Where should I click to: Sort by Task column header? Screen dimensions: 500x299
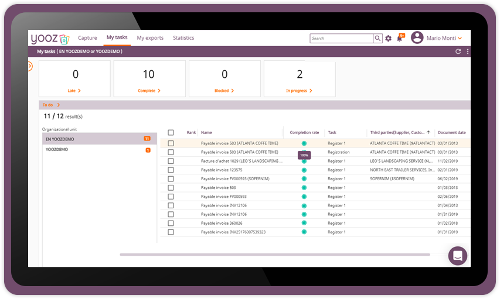click(332, 132)
